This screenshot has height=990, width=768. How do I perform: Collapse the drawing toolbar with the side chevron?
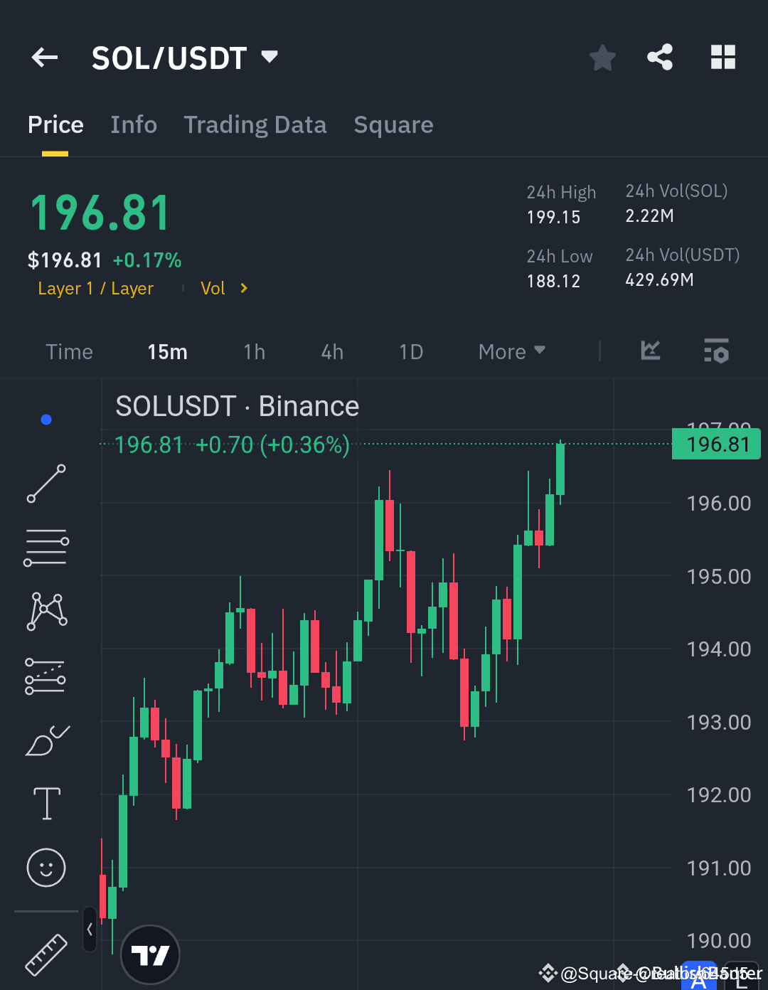90,929
